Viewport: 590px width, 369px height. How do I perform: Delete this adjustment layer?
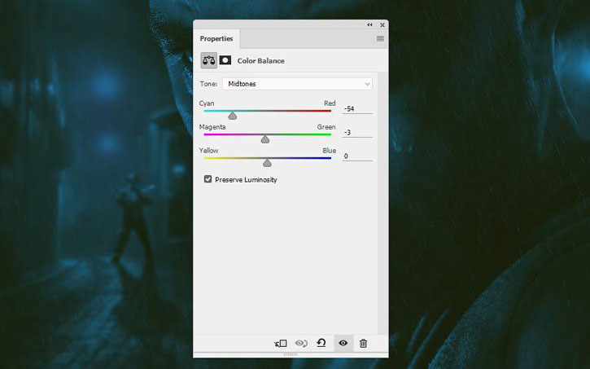pos(363,344)
